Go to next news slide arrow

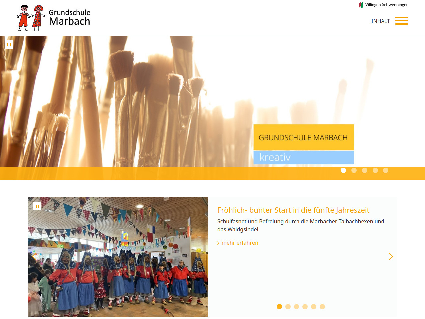click(x=391, y=256)
